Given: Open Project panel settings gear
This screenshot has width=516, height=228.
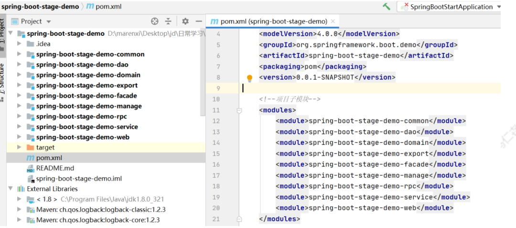Looking at the screenshot, I should tap(185, 22).
